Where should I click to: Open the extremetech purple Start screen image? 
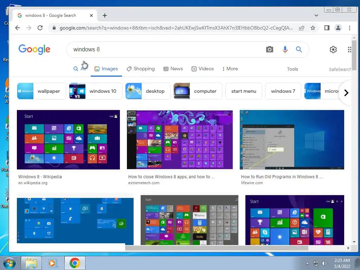(180, 140)
